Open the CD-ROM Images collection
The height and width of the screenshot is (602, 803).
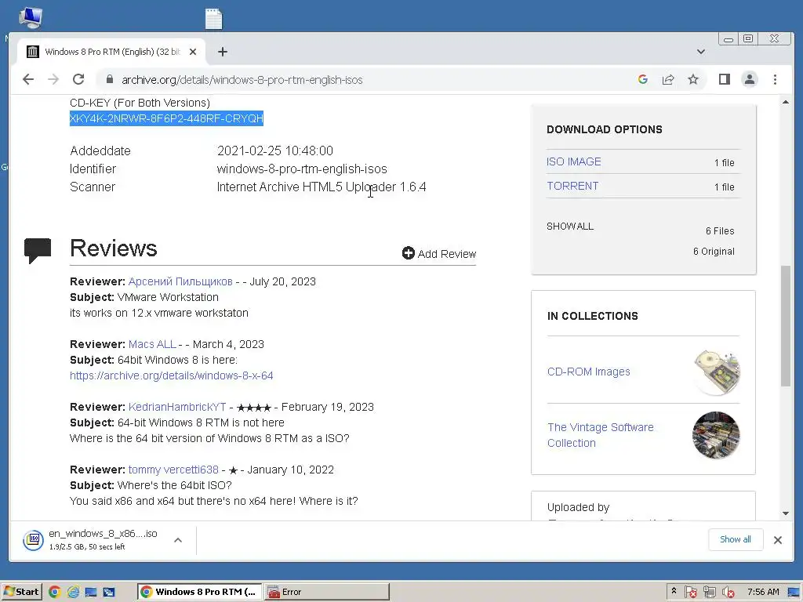point(588,372)
